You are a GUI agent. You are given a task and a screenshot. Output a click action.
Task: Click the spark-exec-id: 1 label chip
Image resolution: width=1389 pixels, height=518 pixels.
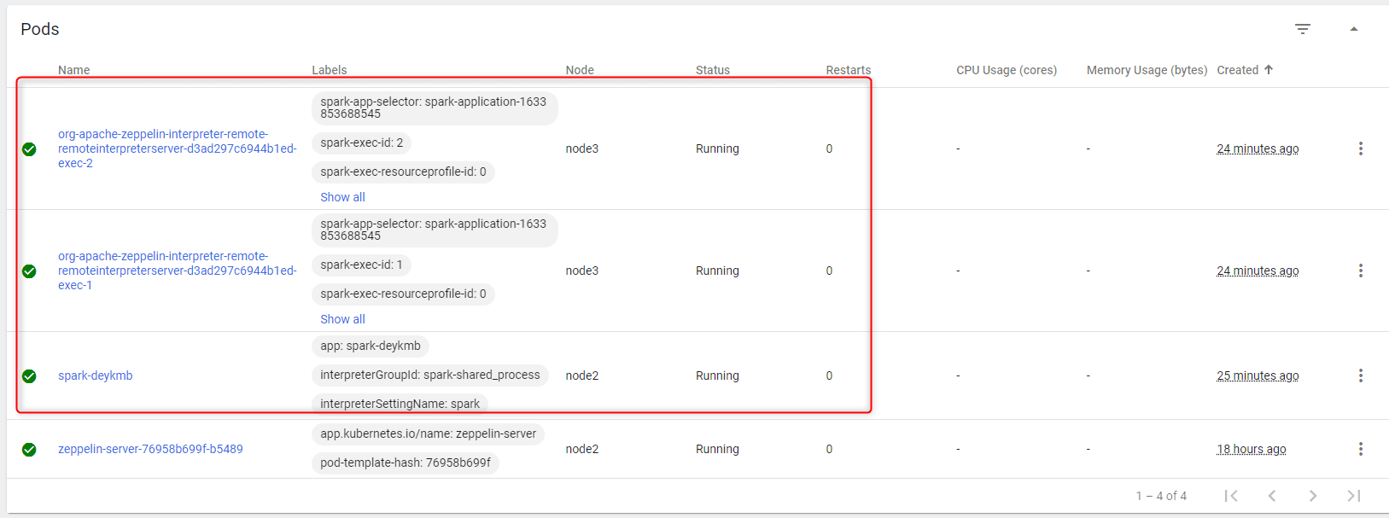[x=361, y=265]
